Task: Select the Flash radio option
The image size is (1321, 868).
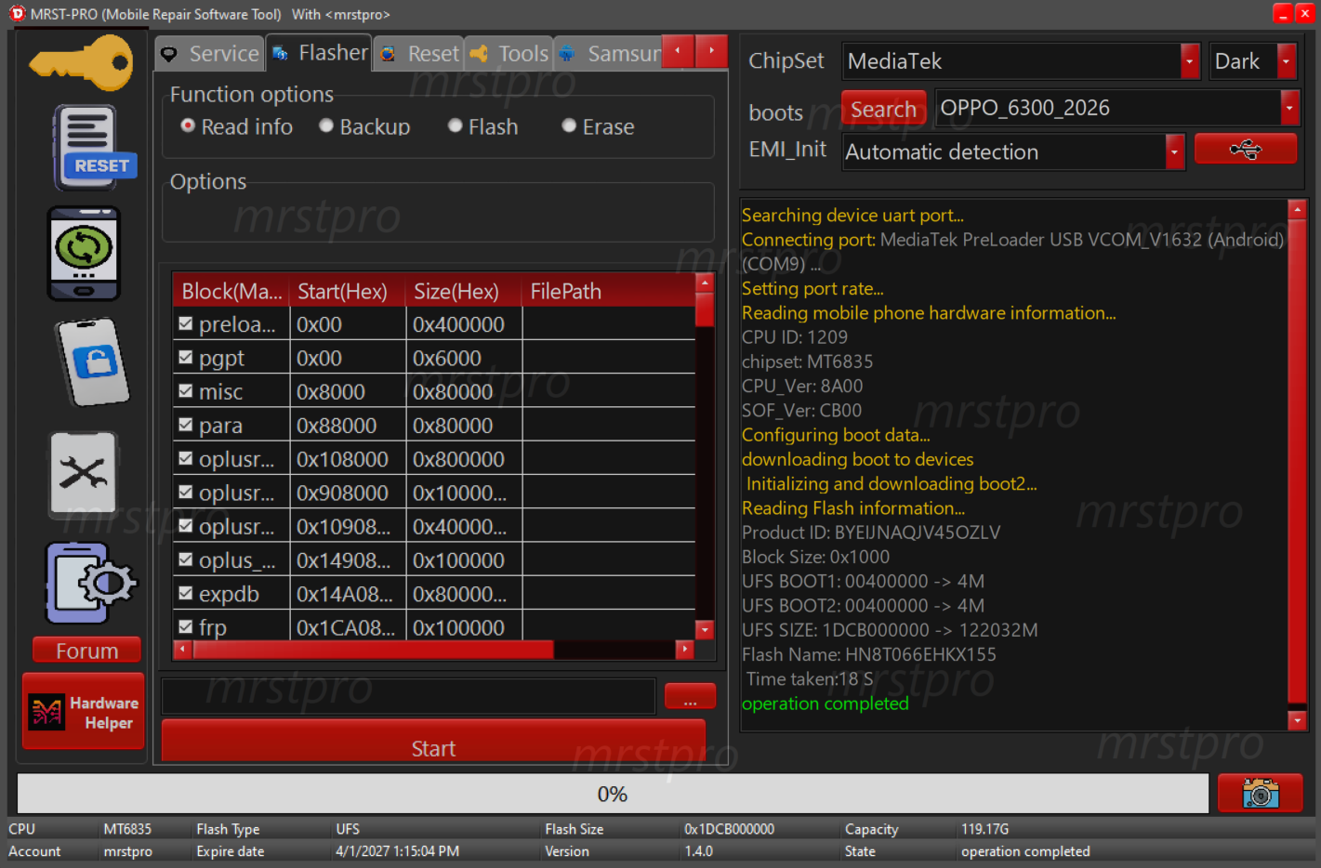Action: 456,125
